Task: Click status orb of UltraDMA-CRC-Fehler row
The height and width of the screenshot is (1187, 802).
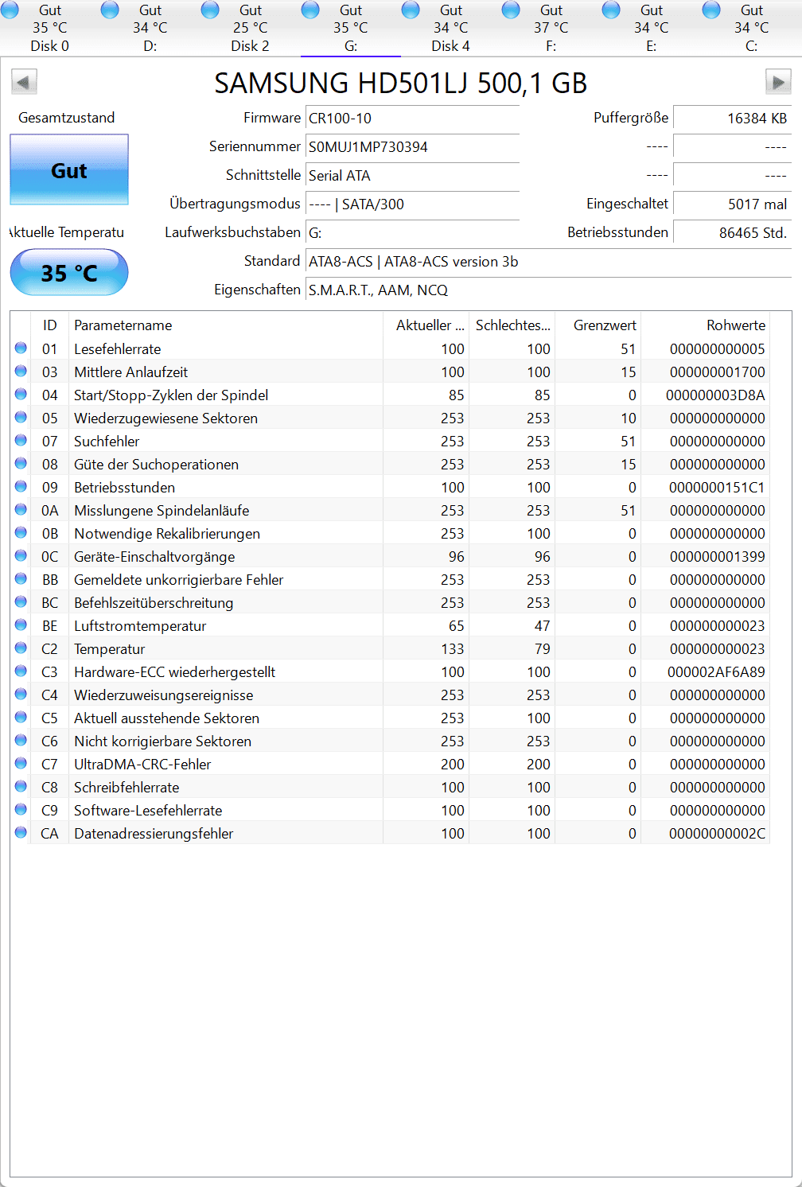Action: [21, 763]
